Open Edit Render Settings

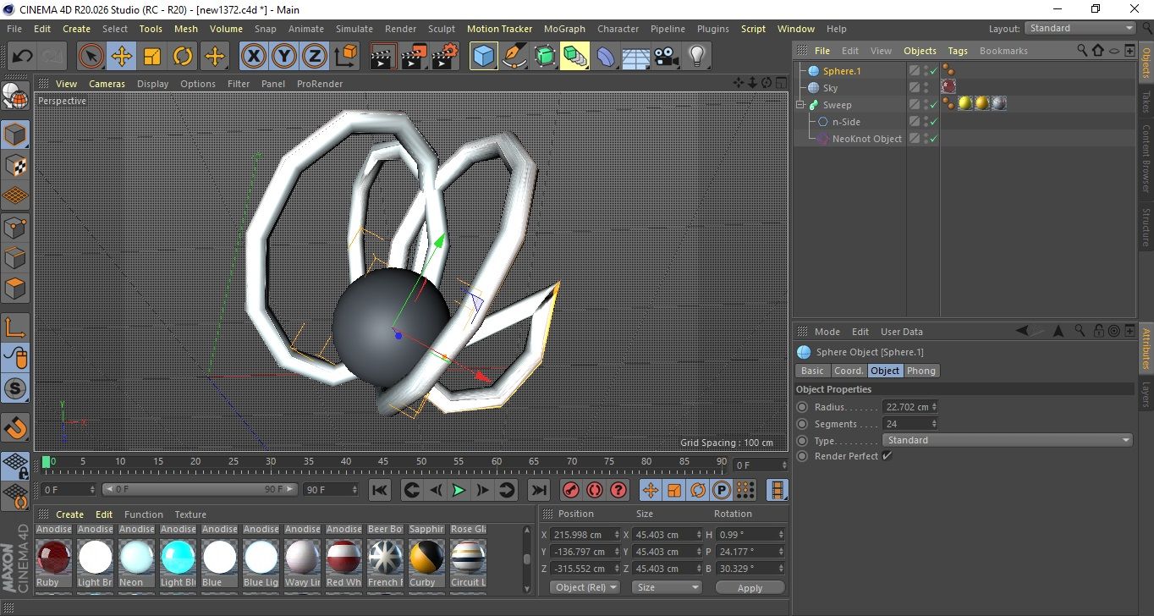445,57
